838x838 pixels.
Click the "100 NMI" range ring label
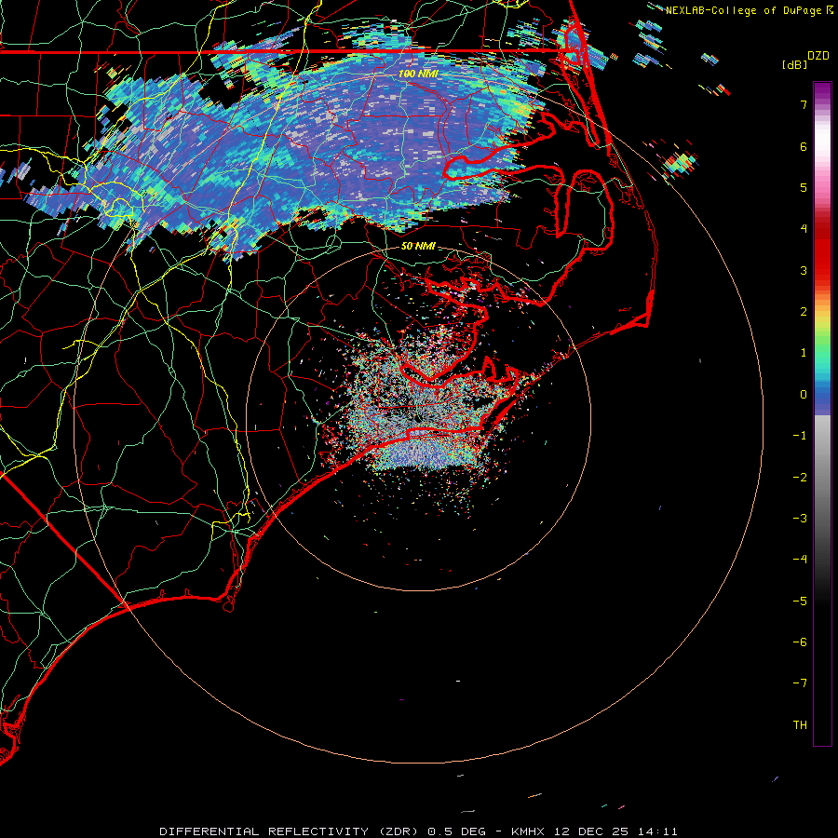(x=418, y=74)
